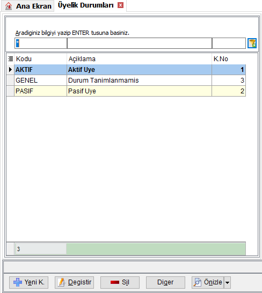This screenshot has height=293, width=262.
Task: Click the AKTIF row indicator arrow
Action: point(11,70)
